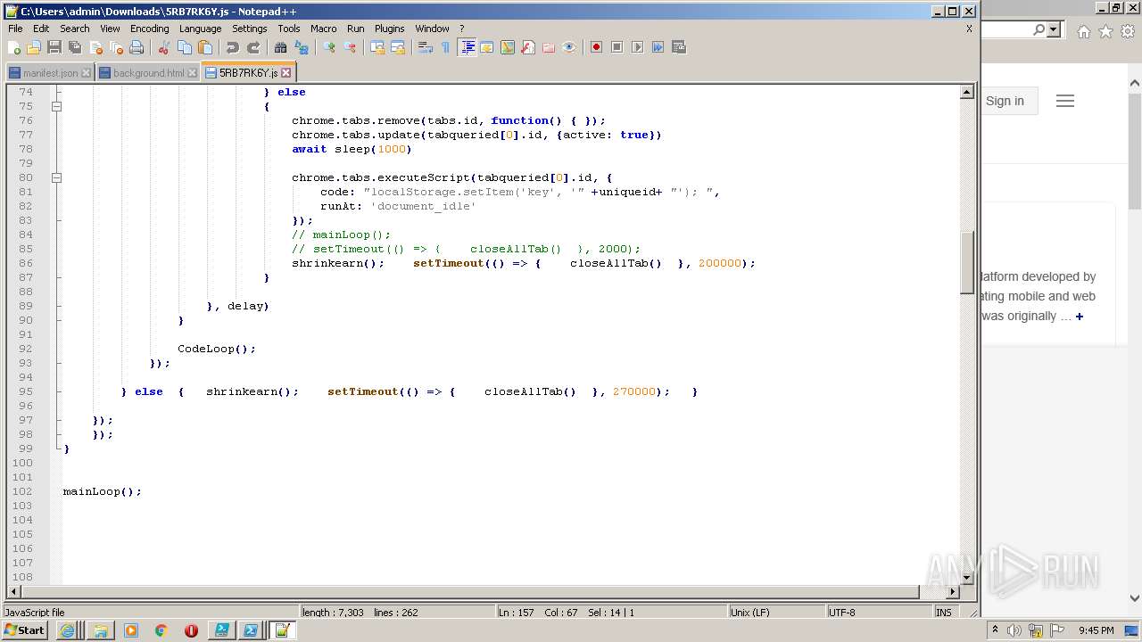Open Folder as Workspace icon
The height and width of the screenshot is (642, 1142).
point(549,47)
